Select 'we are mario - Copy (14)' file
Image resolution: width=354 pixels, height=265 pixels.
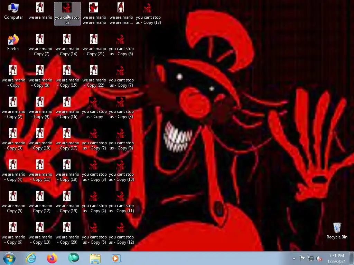coord(67,45)
